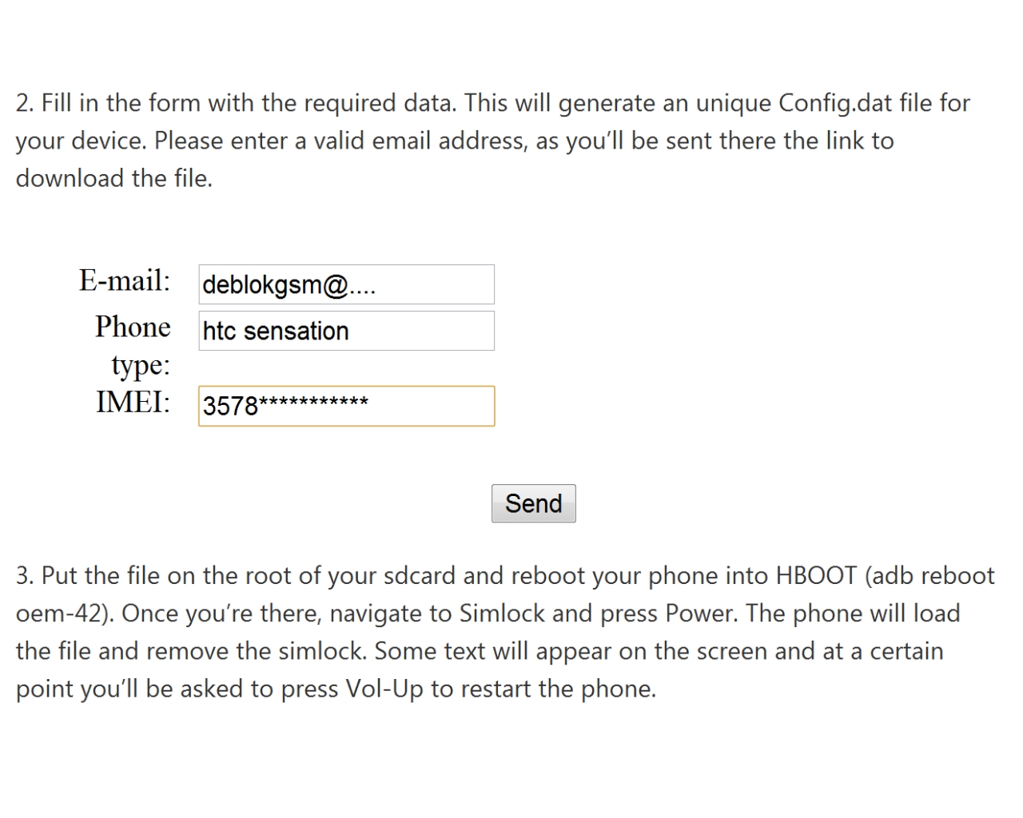Select the Phone type text box
The width and height of the screenshot is (1023, 818).
click(346, 331)
